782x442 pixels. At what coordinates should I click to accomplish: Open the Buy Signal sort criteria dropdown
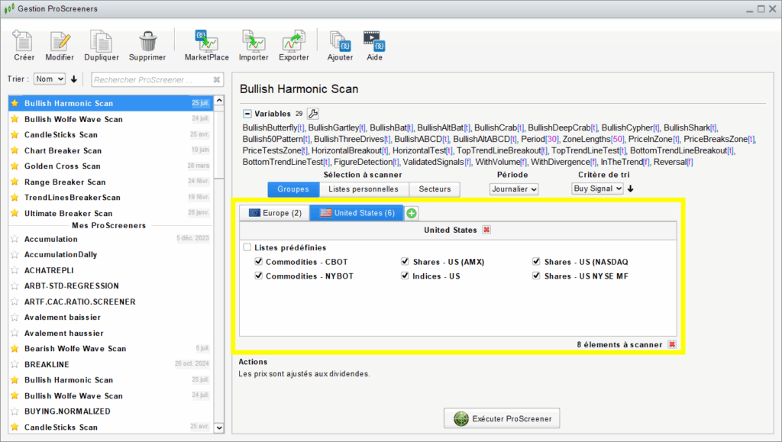tap(597, 189)
